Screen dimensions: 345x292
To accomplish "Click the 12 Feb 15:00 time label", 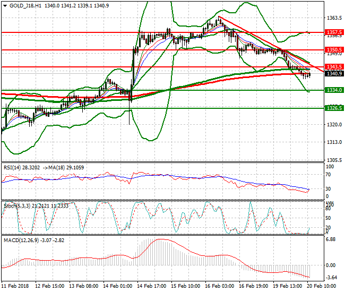I will tap(50, 286).
